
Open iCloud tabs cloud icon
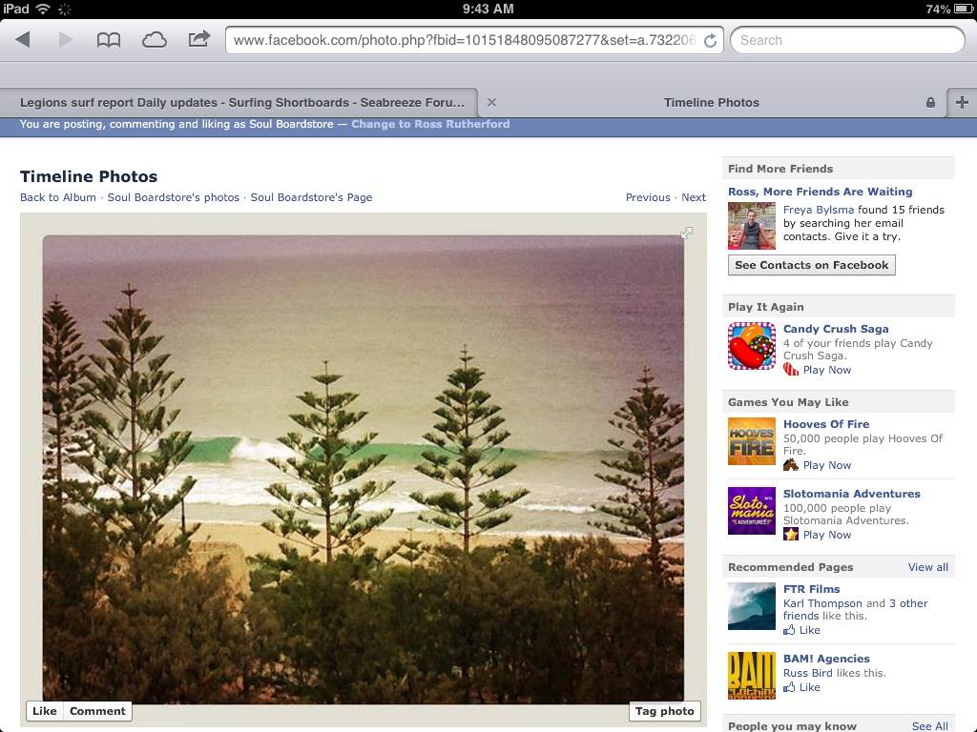tap(154, 40)
